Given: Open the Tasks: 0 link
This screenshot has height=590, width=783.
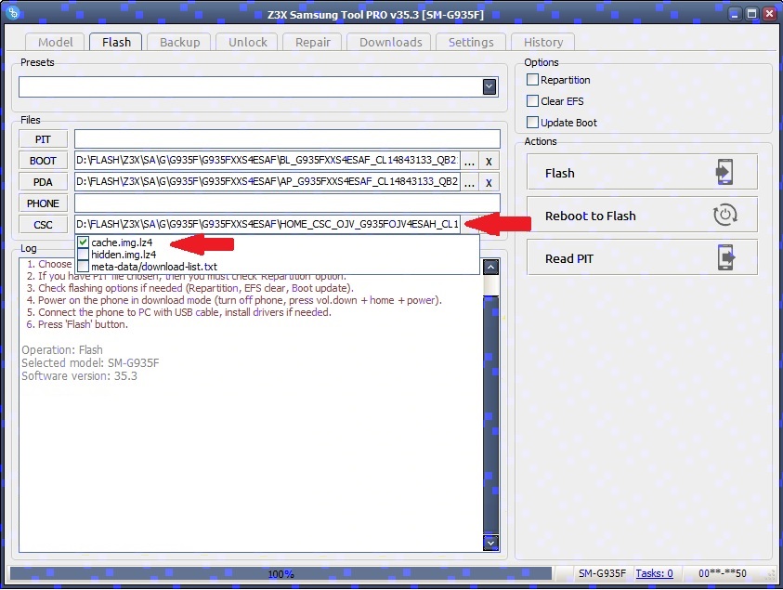Looking at the screenshot, I should tap(654, 573).
